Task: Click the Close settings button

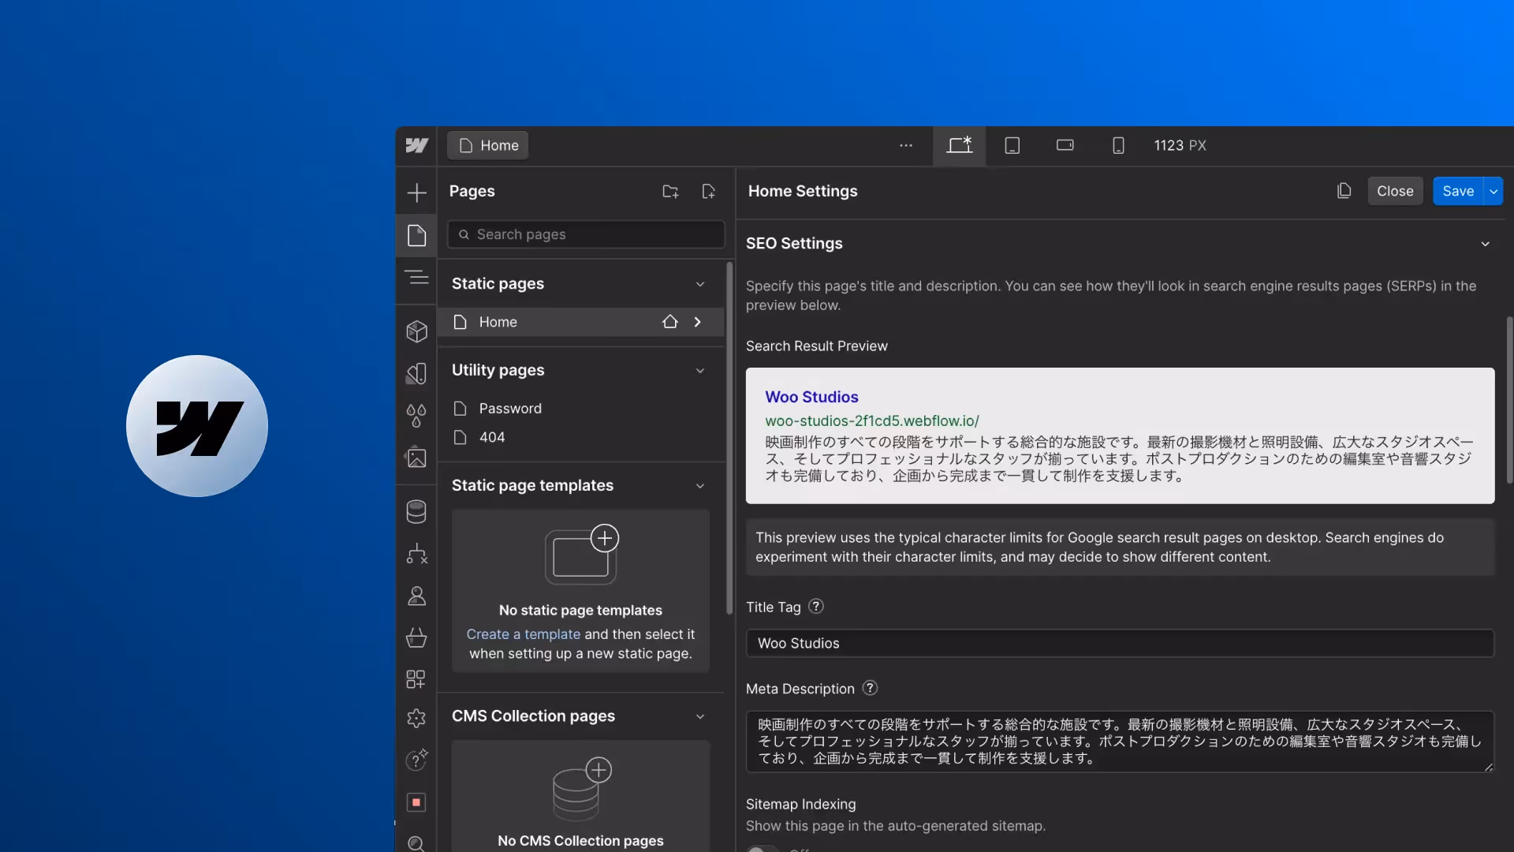Action: click(x=1394, y=192)
